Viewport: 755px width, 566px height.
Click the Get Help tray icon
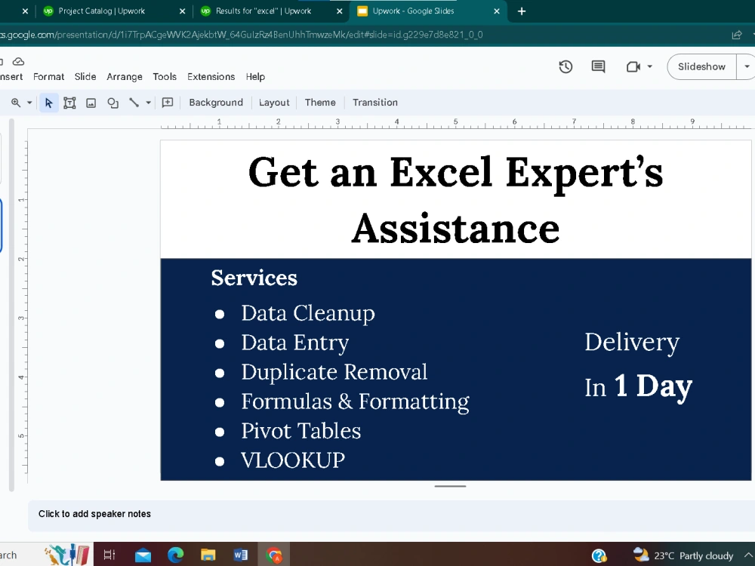click(599, 555)
